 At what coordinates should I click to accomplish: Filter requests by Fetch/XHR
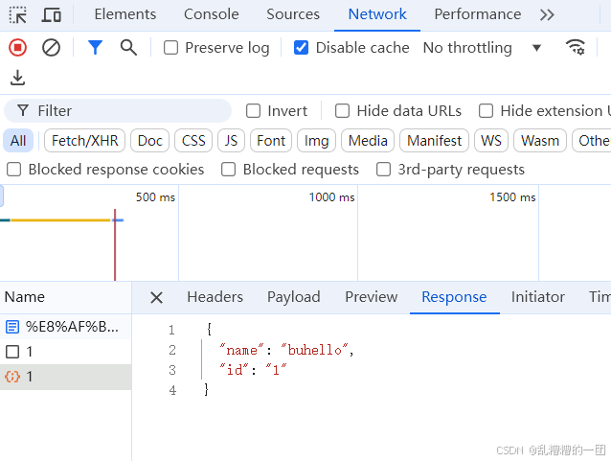pyautogui.click(x=84, y=140)
